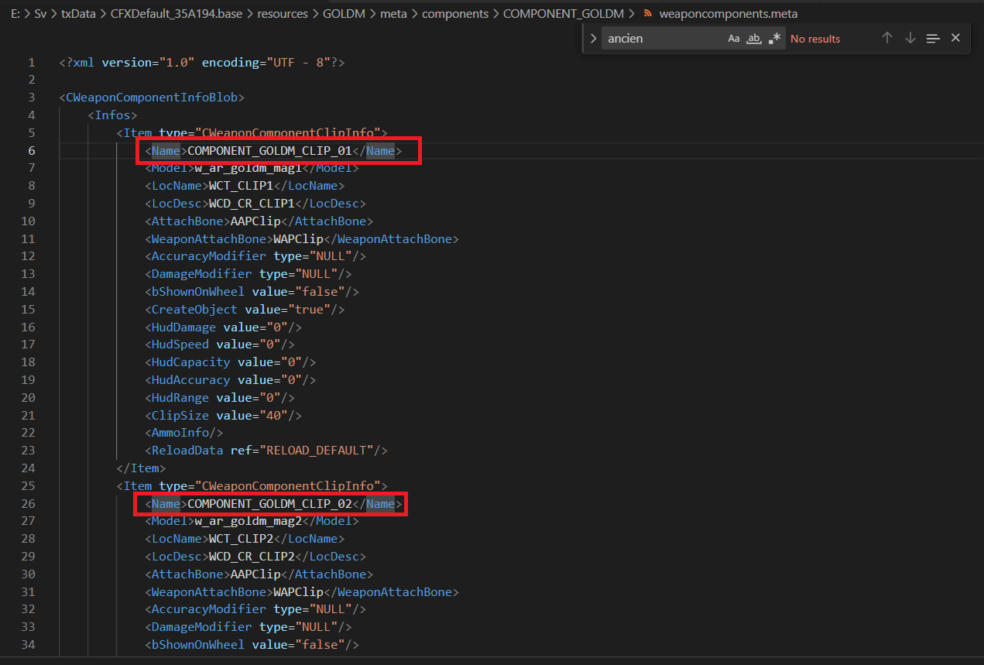Click the COMPONENT_GOLDM_CLIP_02 name on line 26

coord(269,504)
